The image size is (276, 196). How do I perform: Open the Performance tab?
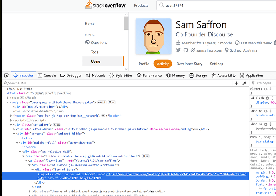(149, 76)
